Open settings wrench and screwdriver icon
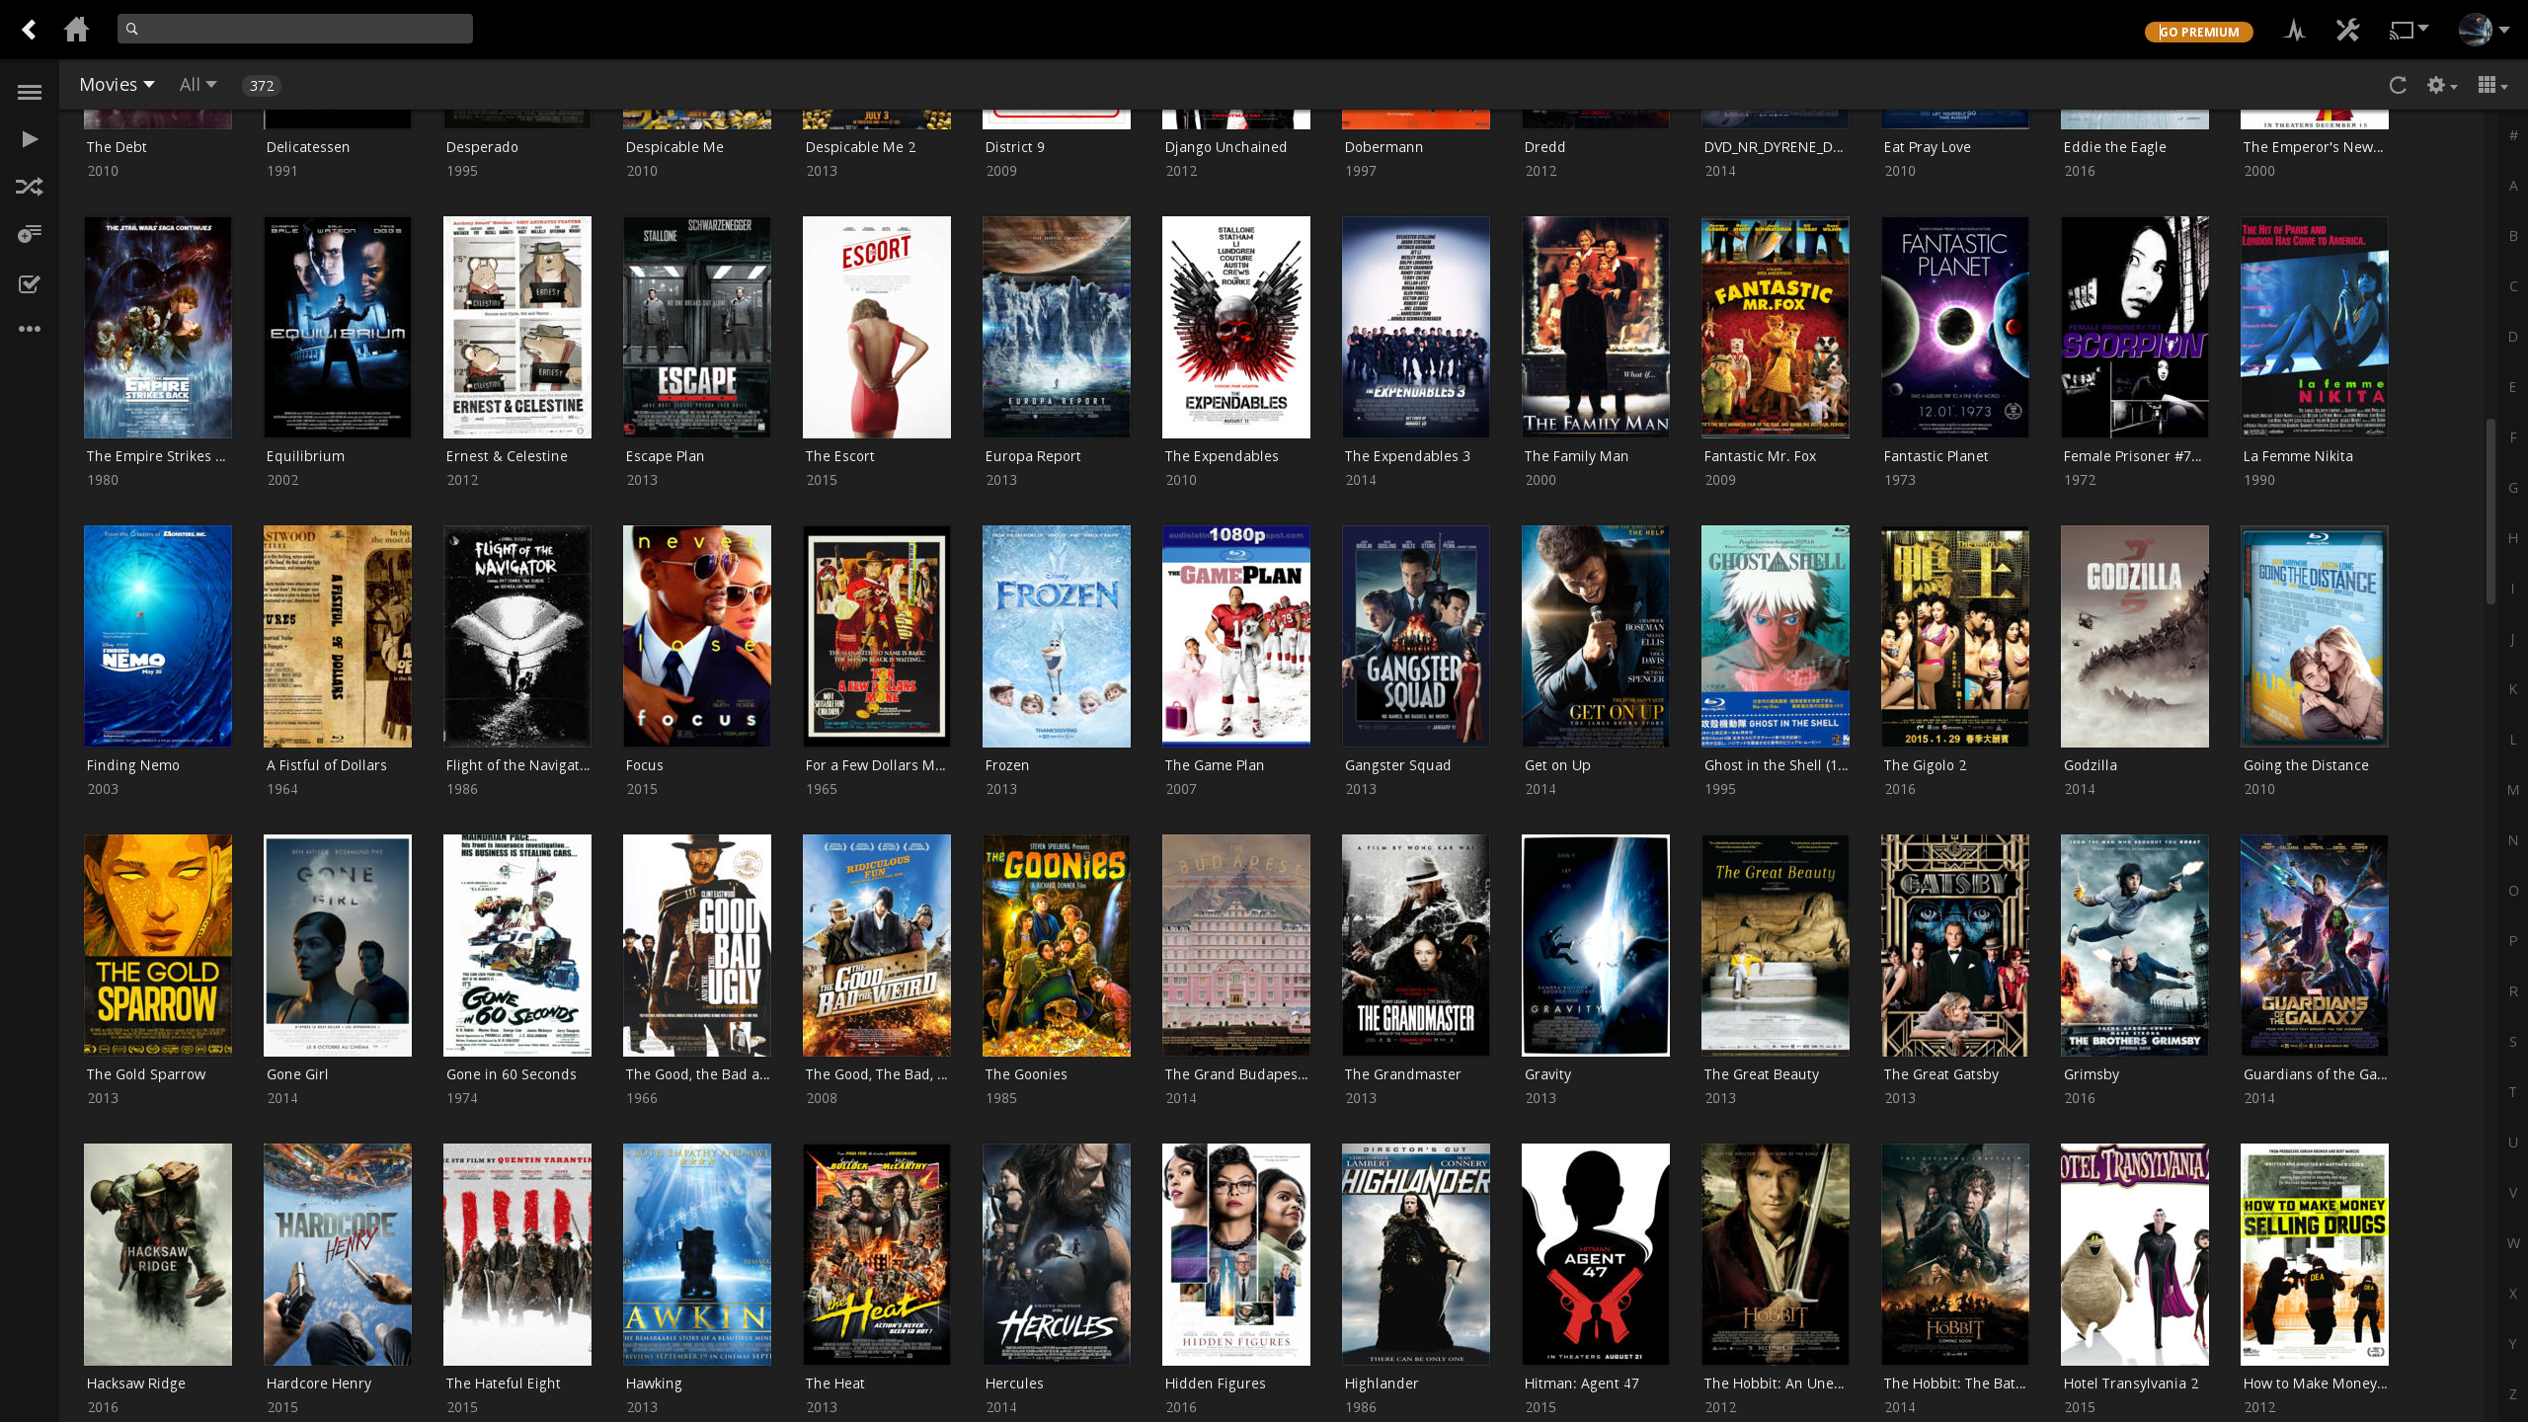 [2347, 30]
